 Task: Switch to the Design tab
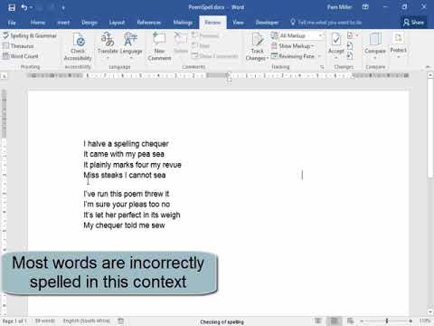[x=90, y=23]
